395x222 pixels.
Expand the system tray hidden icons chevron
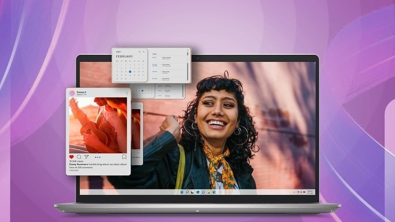(294, 192)
